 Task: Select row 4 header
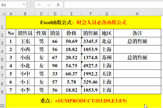tap(3, 49)
